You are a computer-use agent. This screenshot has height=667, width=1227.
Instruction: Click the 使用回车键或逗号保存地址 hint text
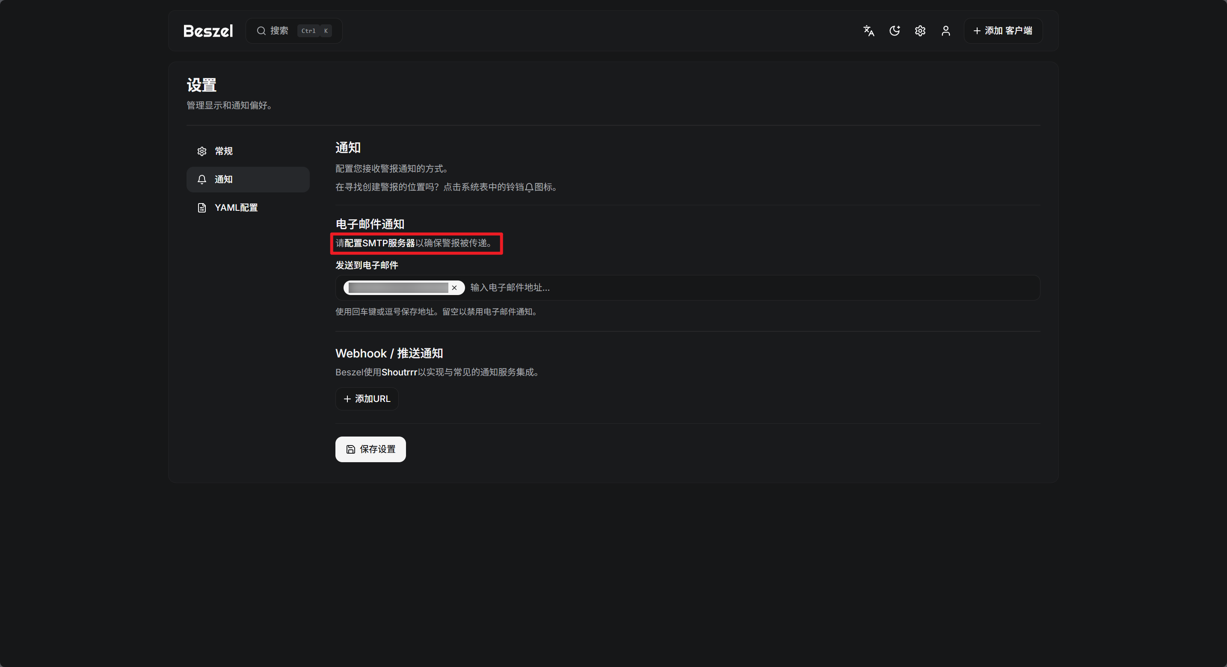(x=437, y=312)
